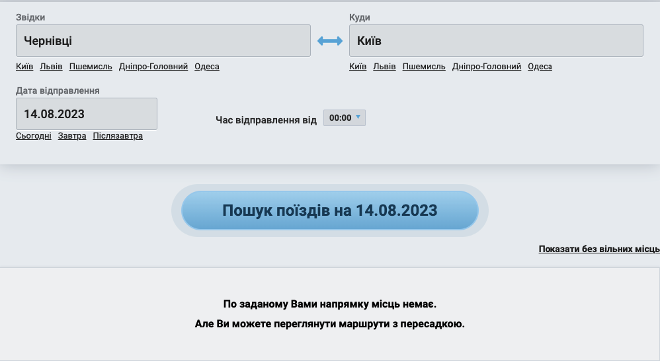
Task: Choose Київ under the Куди field
Action: tap(358, 67)
